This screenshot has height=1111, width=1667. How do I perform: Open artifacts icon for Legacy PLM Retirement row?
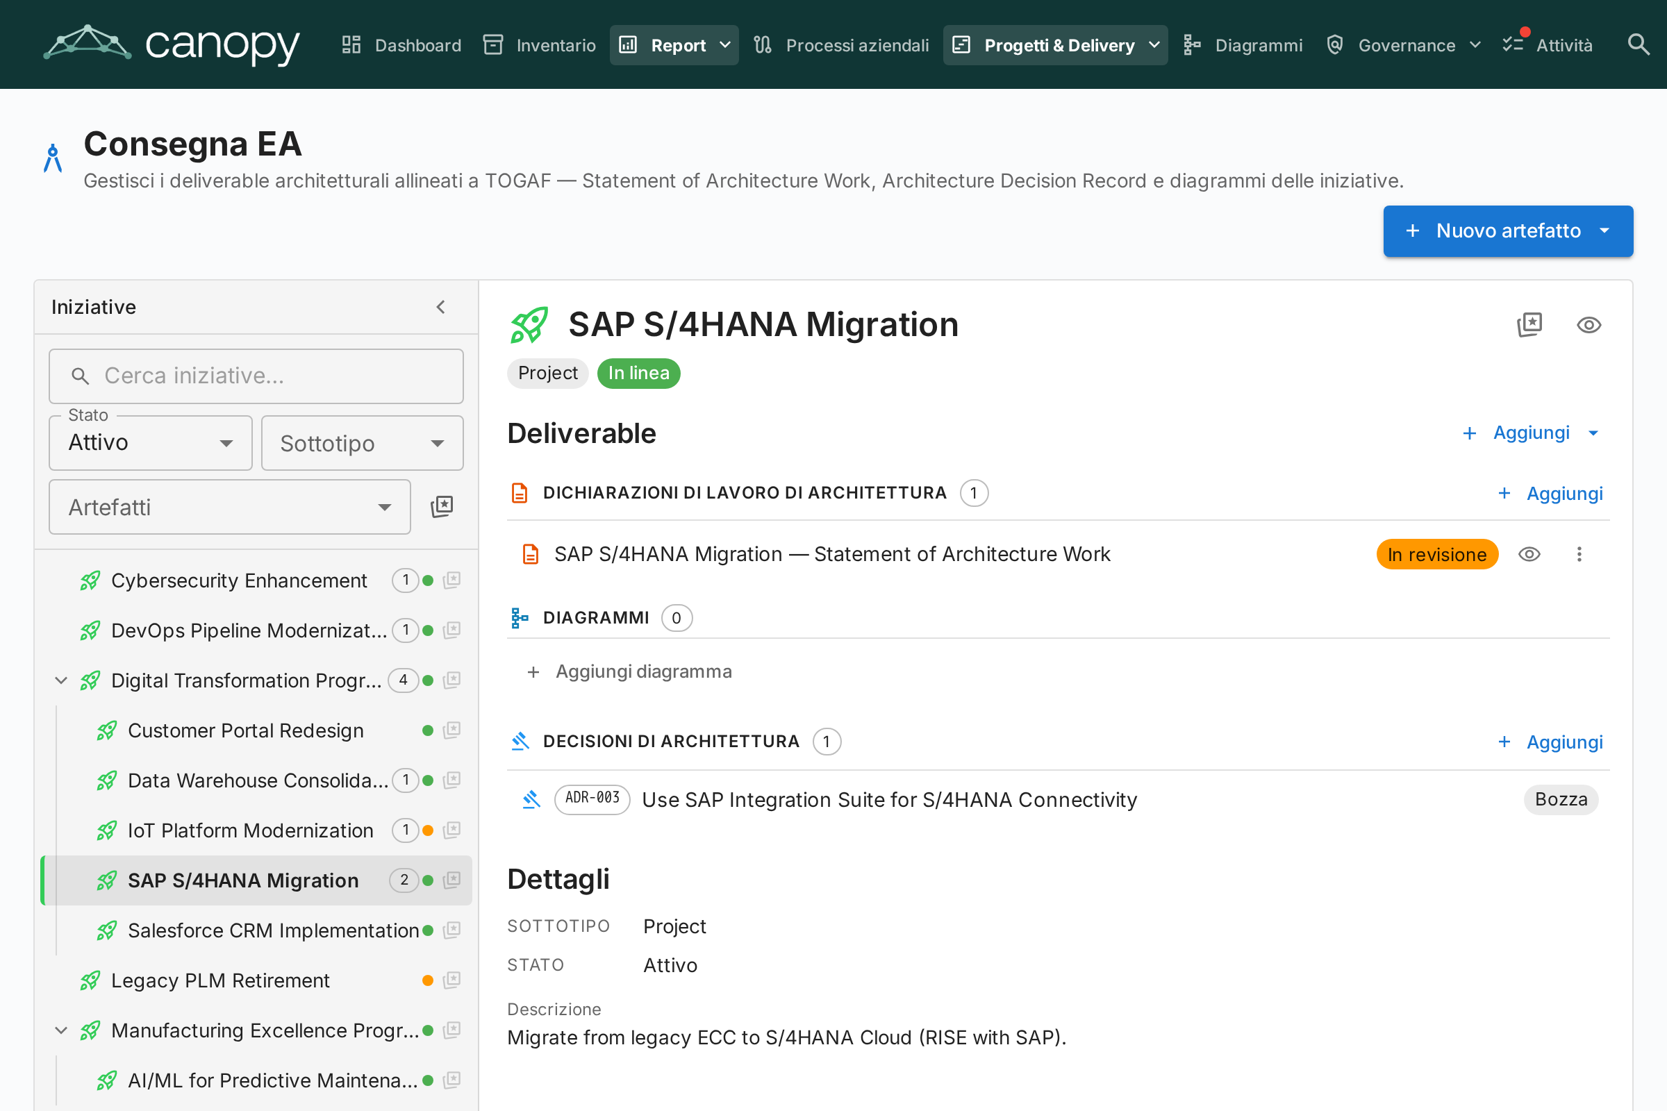pyautogui.click(x=451, y=980)
